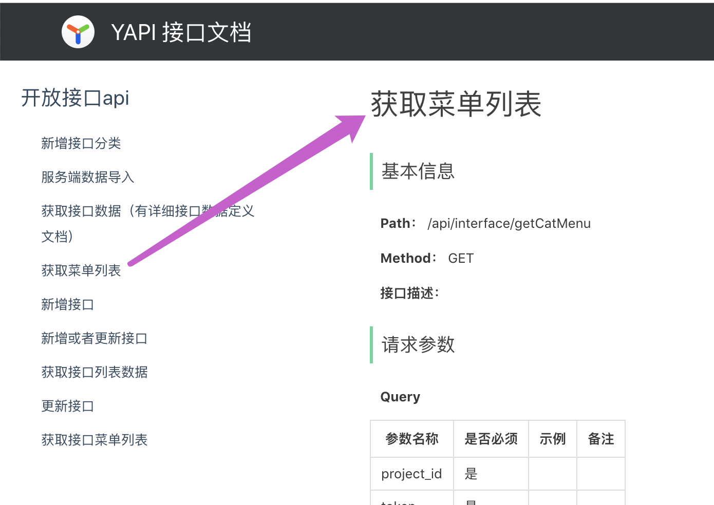This screenshot has width=714, height=505.
Task: Open the 更新接口 page
Action: click(67, 406)
